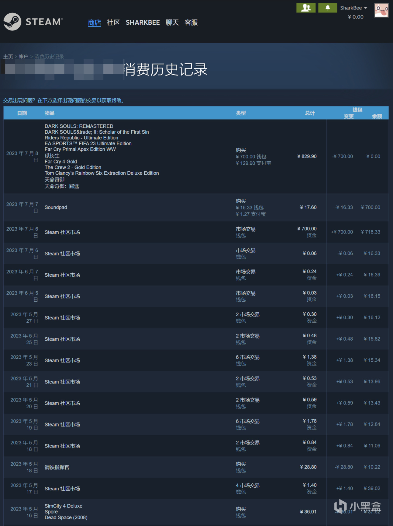This screenshot has height=526, width=393.
Task: Open the 5 月 27 日 Steam 社区市场 row
Action: (x=196, y=318)
